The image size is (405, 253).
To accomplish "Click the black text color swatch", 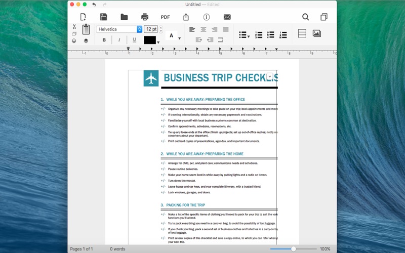I will click(150, 40).
